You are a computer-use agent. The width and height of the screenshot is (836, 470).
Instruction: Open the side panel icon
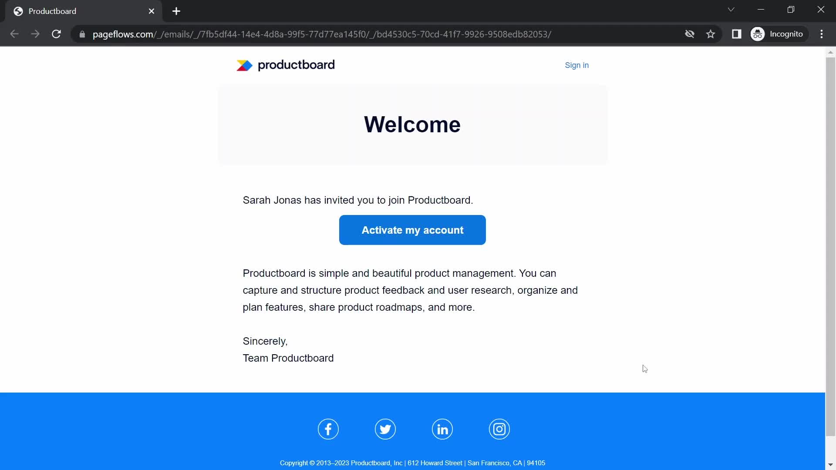tap(736, 34)
